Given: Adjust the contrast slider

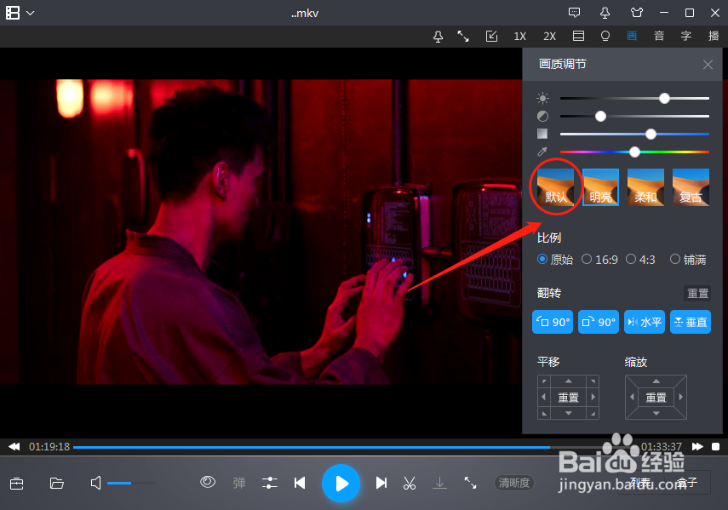Looking at the screenshot, I should tap(634, 116).
